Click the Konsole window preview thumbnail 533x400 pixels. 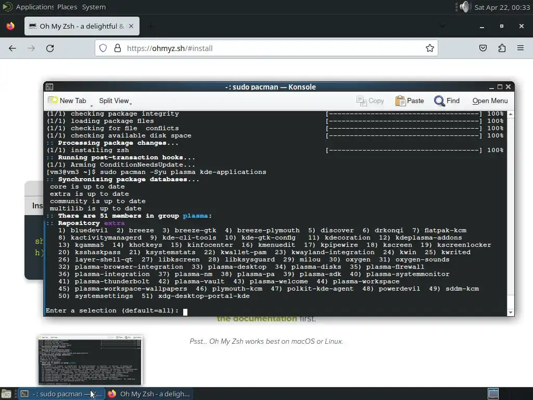click(90, 360)
